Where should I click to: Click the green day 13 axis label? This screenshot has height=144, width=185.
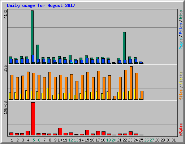point(76,140)
